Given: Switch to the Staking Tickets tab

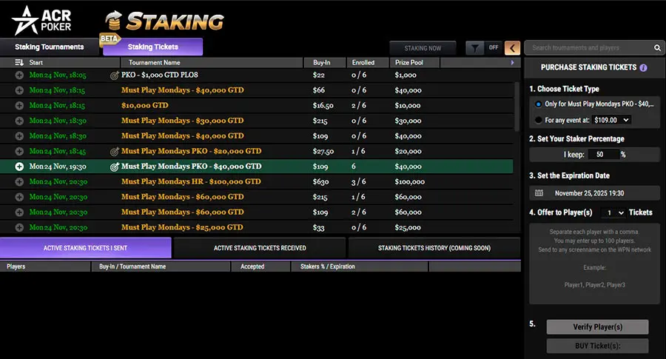Looking at the screenshot, I should coord(153,47).
